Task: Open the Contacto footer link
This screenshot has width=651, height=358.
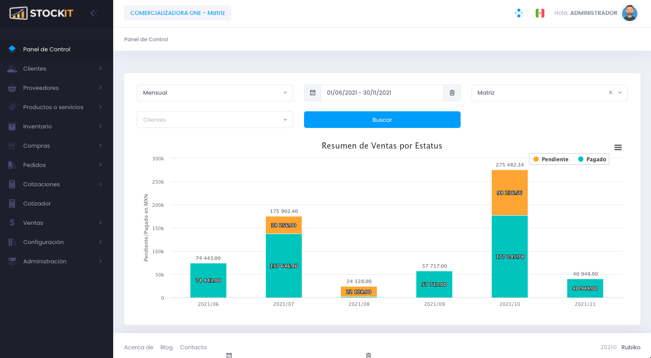Action: (x=193, y=347)
